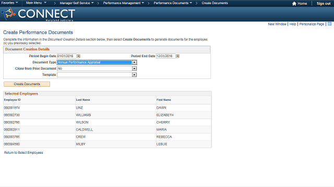334x187 pixels.
Task: Click last name MILBY
Action: pyautogui.click(x=80, y=144)
